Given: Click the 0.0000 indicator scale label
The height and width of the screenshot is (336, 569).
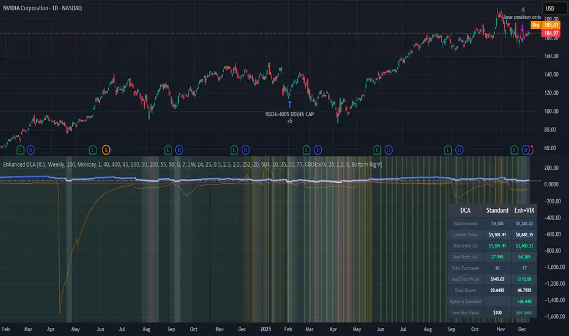Looking at the screenshot, I should 551,184.
